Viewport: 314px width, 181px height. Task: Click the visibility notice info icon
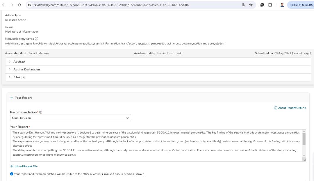click(x=12, y=174)
